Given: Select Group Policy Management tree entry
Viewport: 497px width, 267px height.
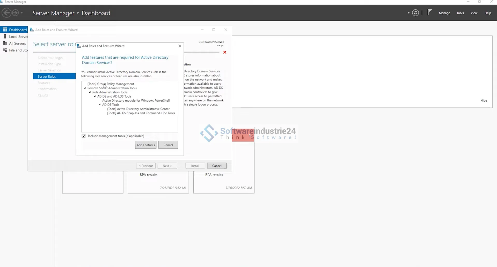Looking at the screenshot, I should click(x=111, y=84).
